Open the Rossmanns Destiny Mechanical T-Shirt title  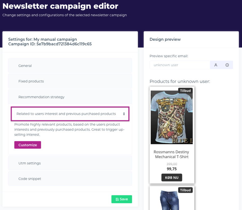(171, 154)
